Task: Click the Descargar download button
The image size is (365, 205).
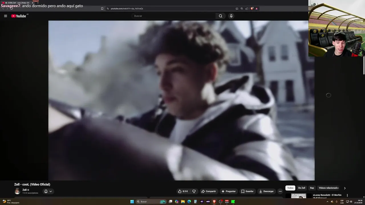Action: pyautogui.click(x=267, y=191)
